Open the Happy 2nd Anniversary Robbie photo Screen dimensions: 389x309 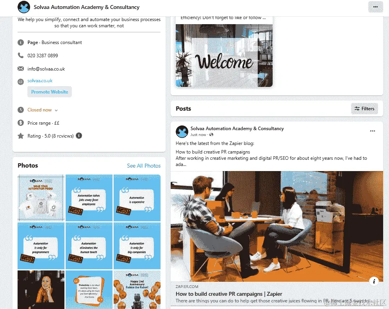137,290
